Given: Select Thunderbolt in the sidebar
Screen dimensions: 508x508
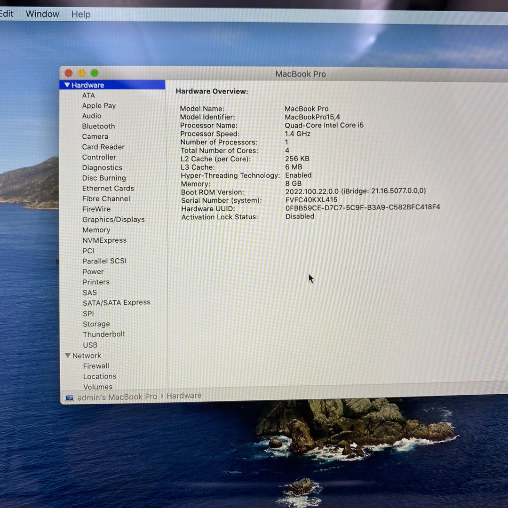Looking at the screenshot, I should tap(103, 334).
